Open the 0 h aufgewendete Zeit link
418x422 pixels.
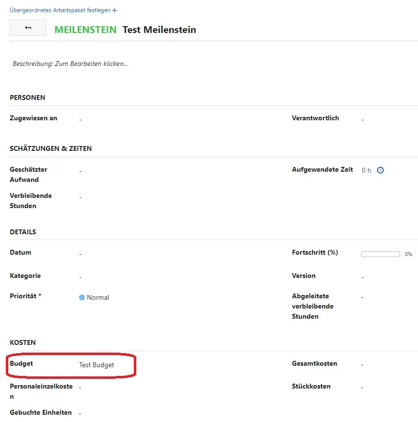point(365,170)
